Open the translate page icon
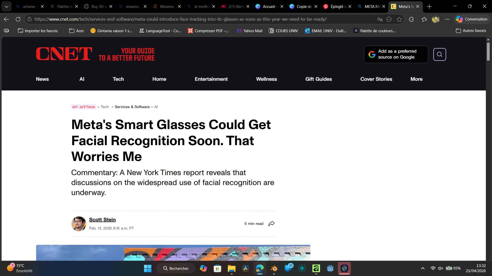Screen dimensions: 492x276 point(380,19)
